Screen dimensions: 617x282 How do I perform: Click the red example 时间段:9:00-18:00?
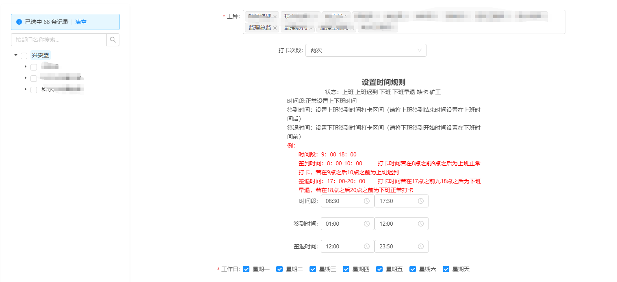tap(327, 154)
